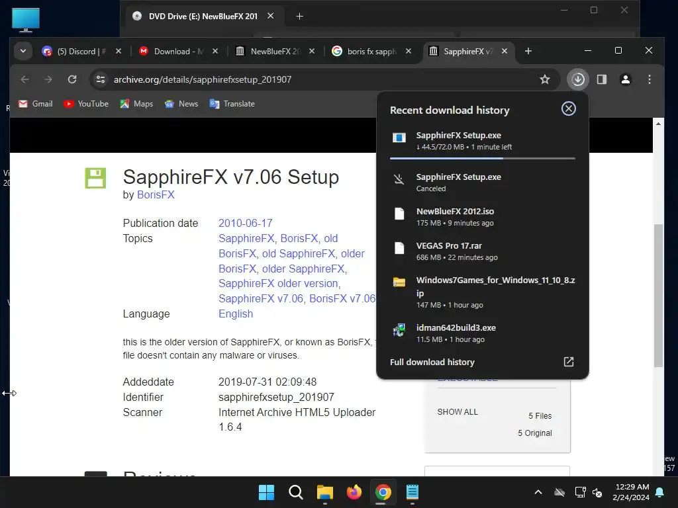Click the archive.org address bar URL
Screen dimensions: 678x508
(203, 79)
